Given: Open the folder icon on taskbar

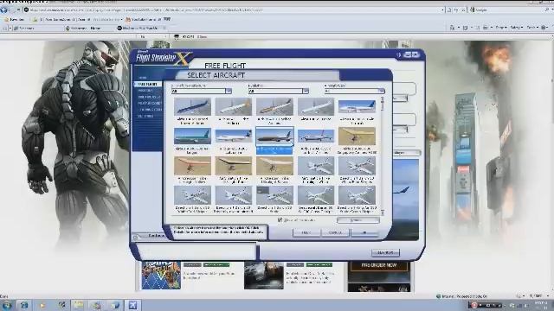Looking at the screenshot, I should pos(79,305).
